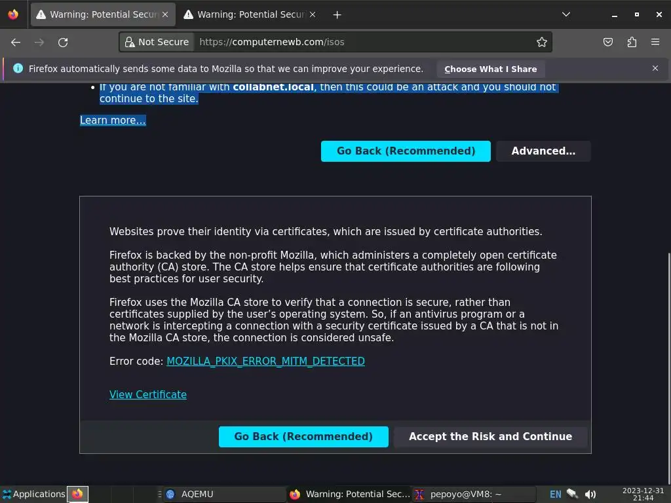Open MOZILLA_PKIX_ERROR_MITM_DETECTED error code link

[266, 362]
